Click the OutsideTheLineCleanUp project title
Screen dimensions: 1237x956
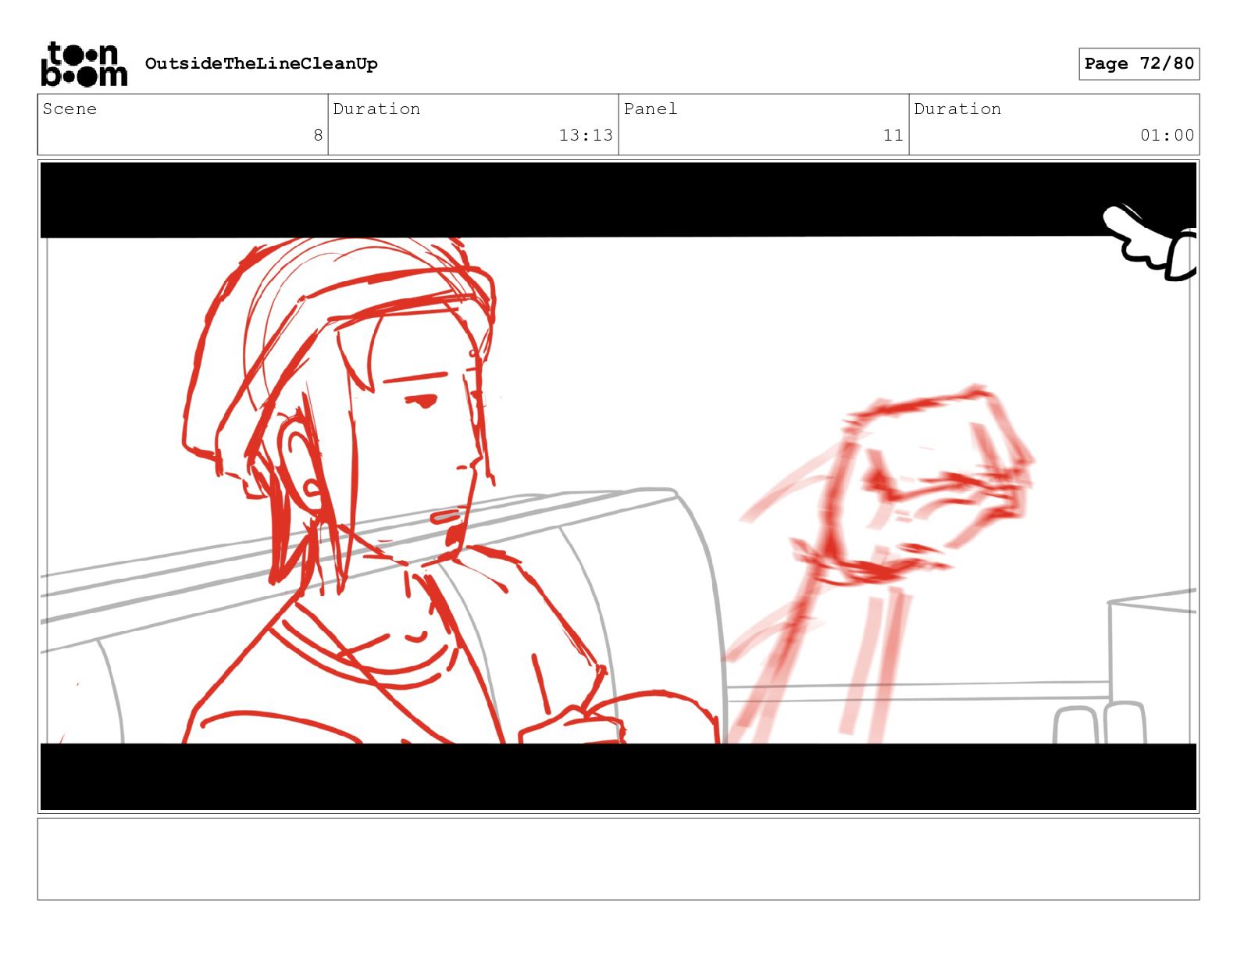click(x=261, y=63)
